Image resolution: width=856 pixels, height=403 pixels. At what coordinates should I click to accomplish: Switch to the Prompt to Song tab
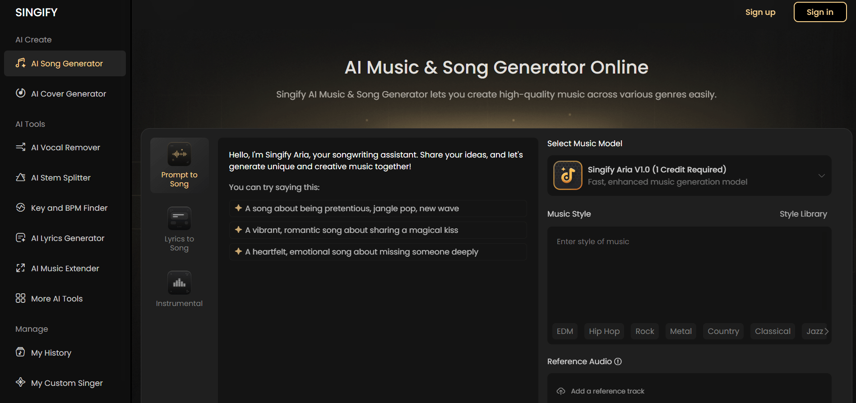(x=180, y=166)
